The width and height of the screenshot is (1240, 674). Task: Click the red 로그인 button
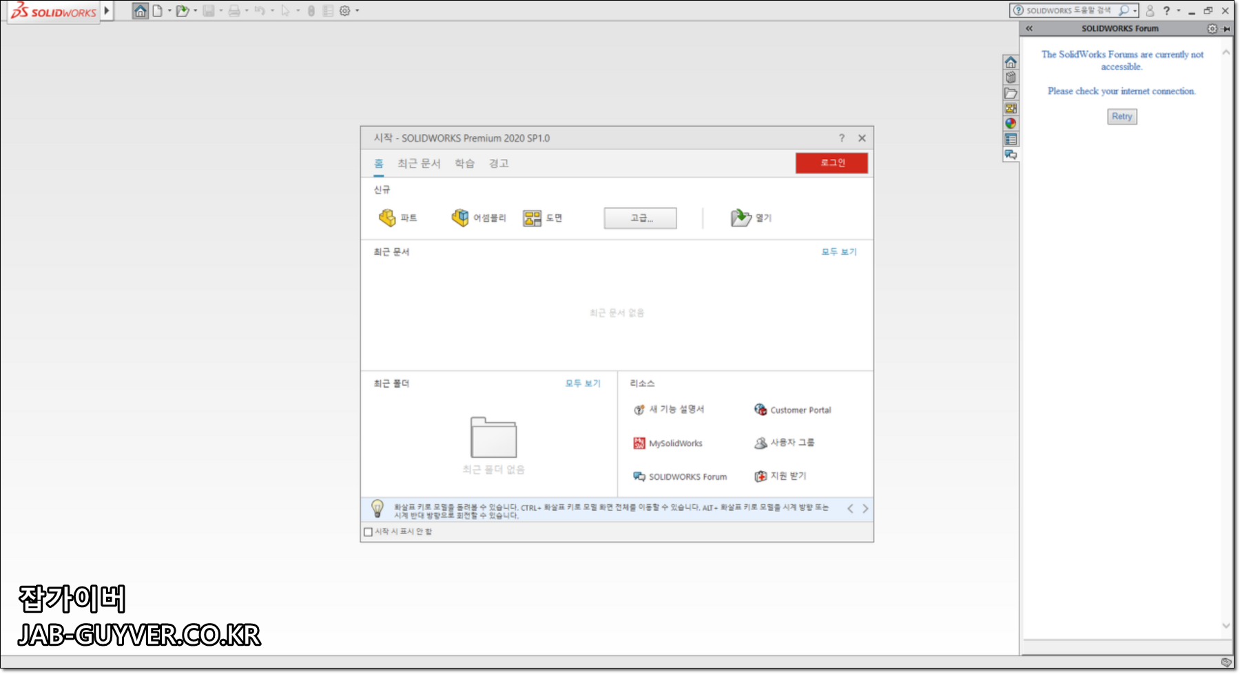point(831,163)
